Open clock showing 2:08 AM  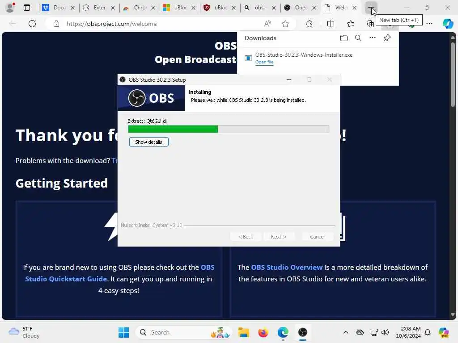(408, 332)
